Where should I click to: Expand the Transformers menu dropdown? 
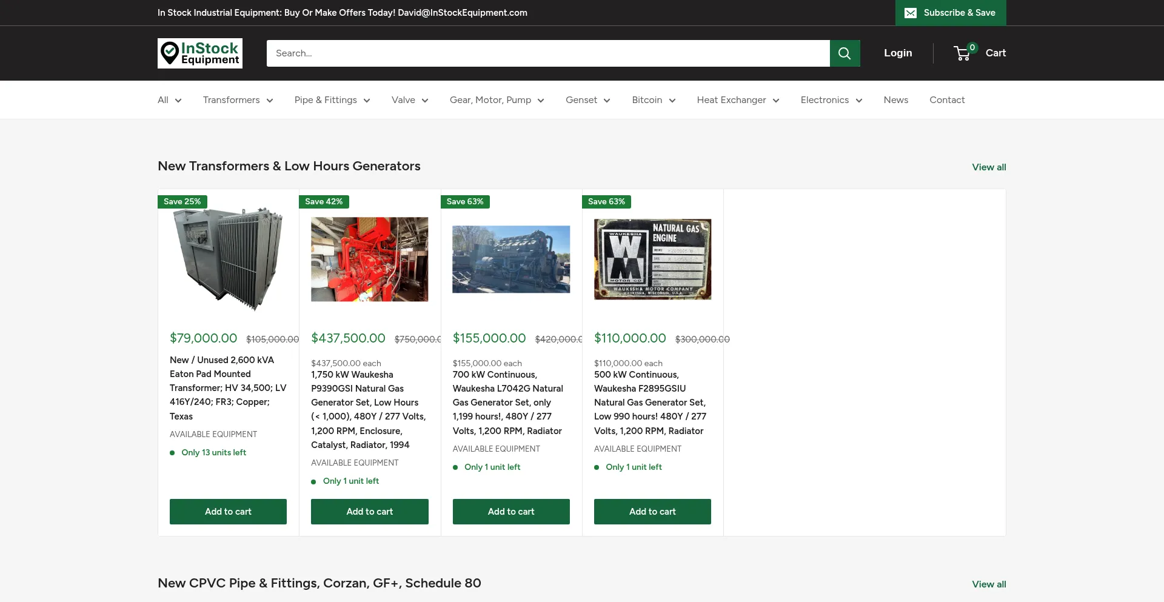(238, 100)
